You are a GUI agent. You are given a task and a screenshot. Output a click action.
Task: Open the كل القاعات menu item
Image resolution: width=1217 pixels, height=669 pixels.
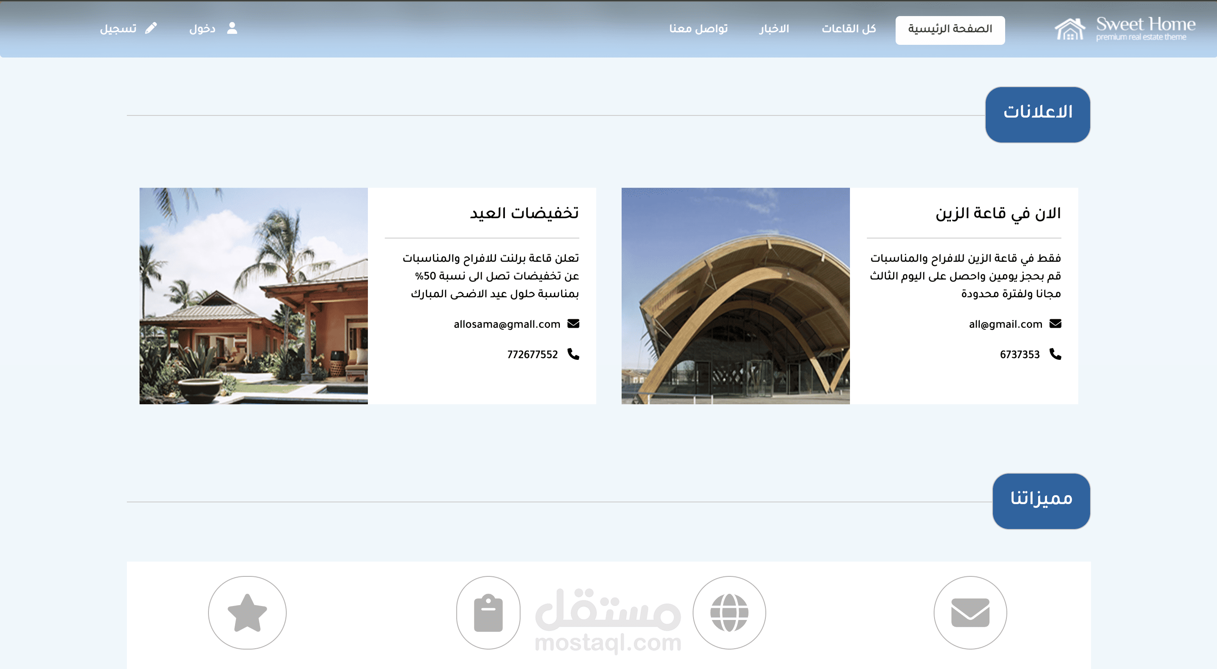[x=849, y=28]
